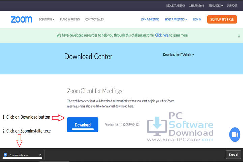Expand Download for IT Admin dropdown
This screenshot has height=162, width=243.
(x=179, y=55)
